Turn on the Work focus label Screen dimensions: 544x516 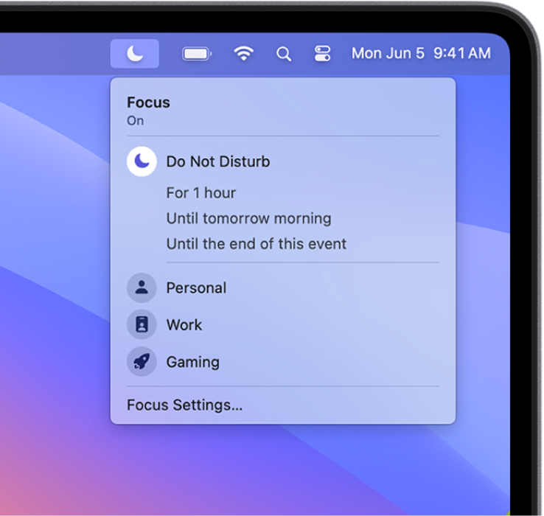click(184, 325)
